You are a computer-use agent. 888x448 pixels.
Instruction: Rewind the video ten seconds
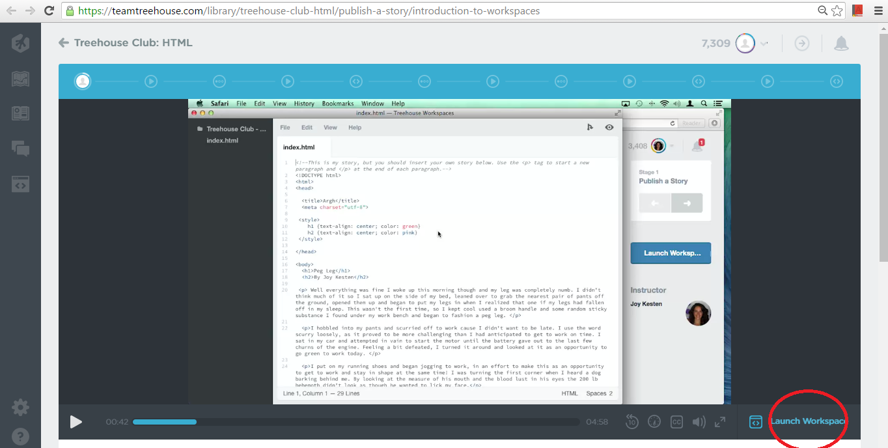631,422
